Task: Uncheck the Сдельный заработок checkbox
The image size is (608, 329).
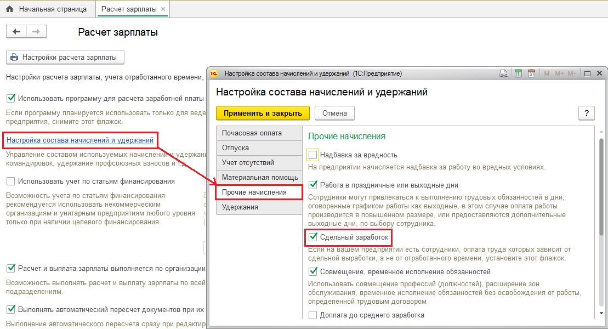Action: 313,237
